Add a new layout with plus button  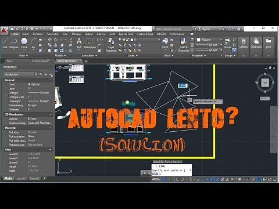tap(44, 178)
